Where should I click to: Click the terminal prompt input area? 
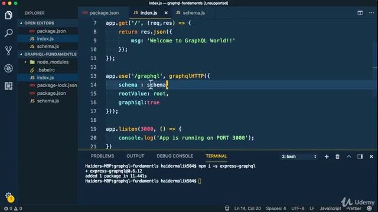pos(200,181)
